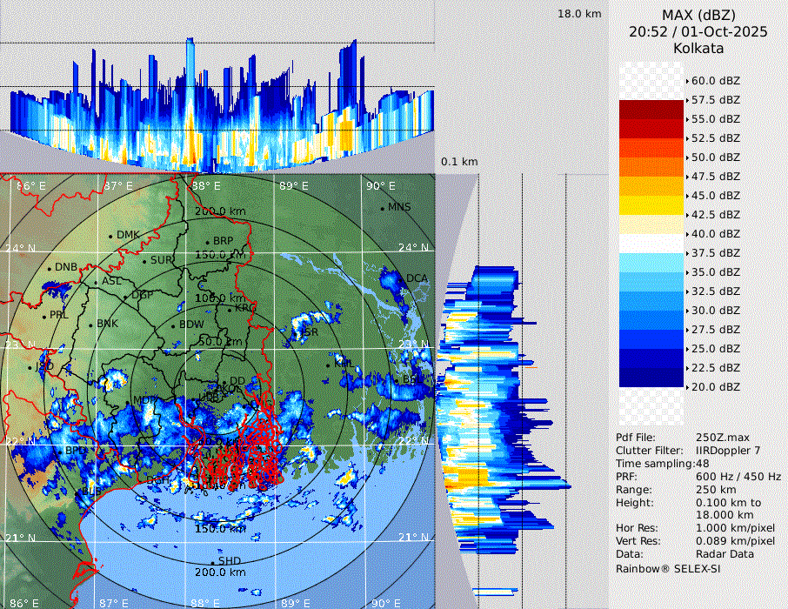Viewport: 788px width, 609px height.
Task: Click the dark red swatch above 55.0 dBZ
Action: pyautogui.click(x=651, y=110)
